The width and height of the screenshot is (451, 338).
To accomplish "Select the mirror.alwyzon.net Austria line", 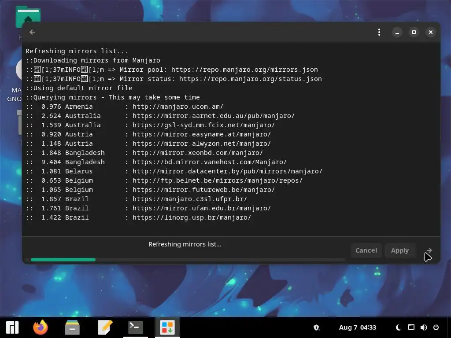I will coord(148,143).
